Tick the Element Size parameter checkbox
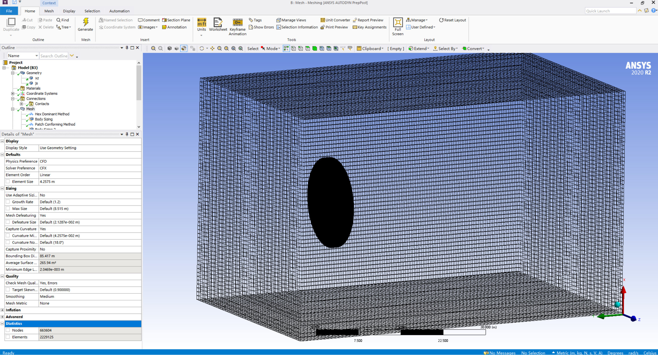658x355 pixels. 8,181
